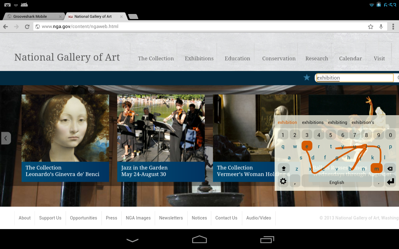
Task: Tap the Android home button
Action: [199, 239]
